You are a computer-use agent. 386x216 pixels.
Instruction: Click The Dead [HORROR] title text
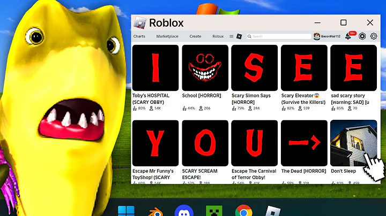[304, 171]
